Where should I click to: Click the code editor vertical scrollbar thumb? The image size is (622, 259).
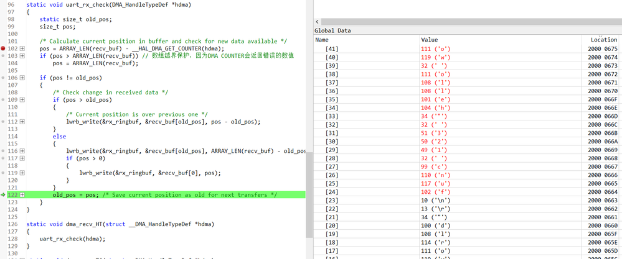point(309,194)
